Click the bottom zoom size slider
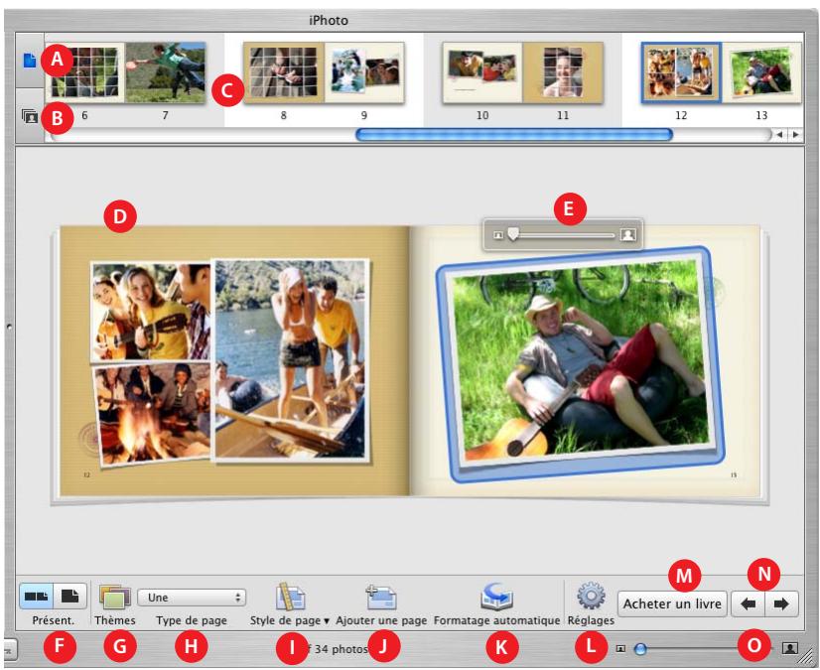 coord(704,649)
